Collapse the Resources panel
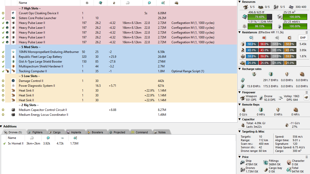This screenshot has height=174, width=310. click(x=240, y=2)
